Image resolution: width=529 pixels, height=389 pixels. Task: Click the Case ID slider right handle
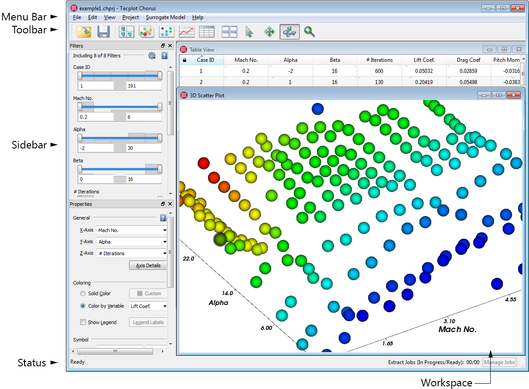coord(159,76)
